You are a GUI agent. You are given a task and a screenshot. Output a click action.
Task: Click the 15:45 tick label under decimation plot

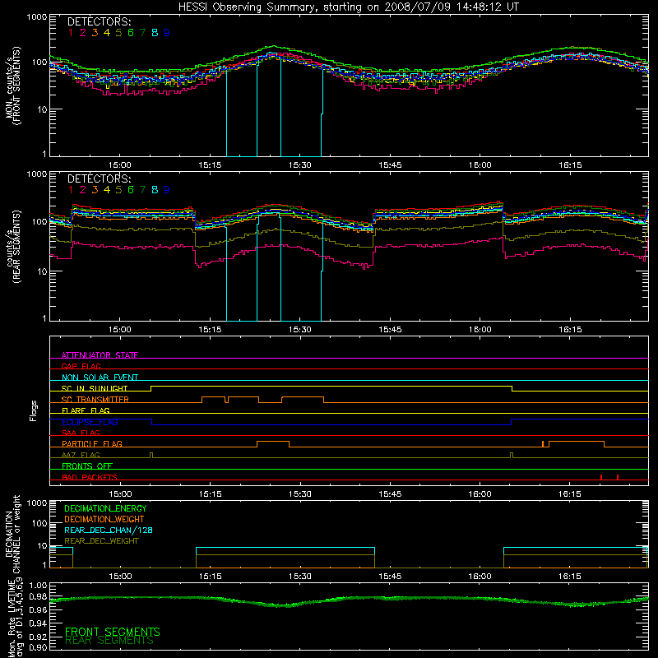[x=390, y=577]
